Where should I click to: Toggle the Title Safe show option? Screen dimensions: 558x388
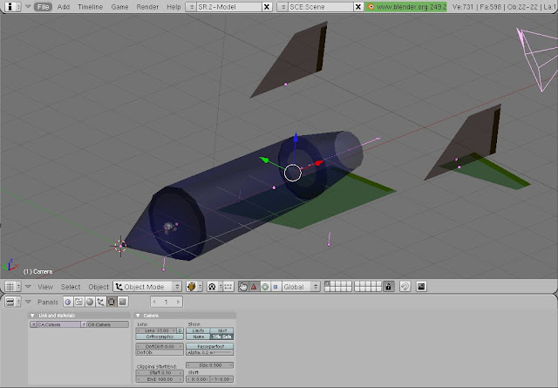point(222,336)
